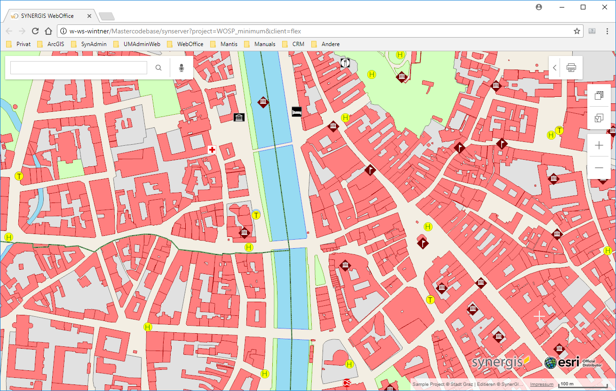Select the red cross hospital marker
Viewport: 616px width, 391px height.
coord(212,149)
